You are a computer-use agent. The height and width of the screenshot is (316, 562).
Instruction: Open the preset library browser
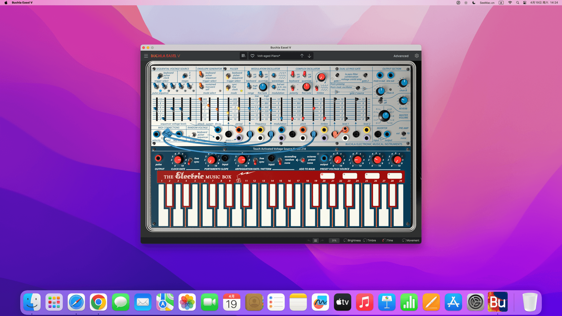tap(243, 56)
